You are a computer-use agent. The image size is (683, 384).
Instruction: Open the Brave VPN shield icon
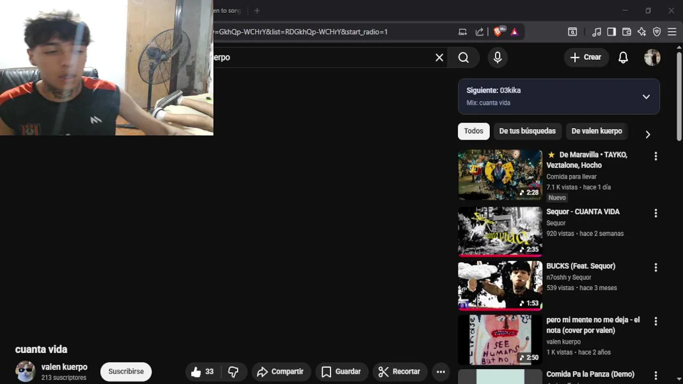tap(657, 32)
